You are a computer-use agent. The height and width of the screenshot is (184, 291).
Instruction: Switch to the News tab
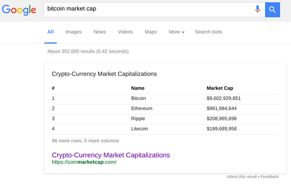(x=100, y=32)
